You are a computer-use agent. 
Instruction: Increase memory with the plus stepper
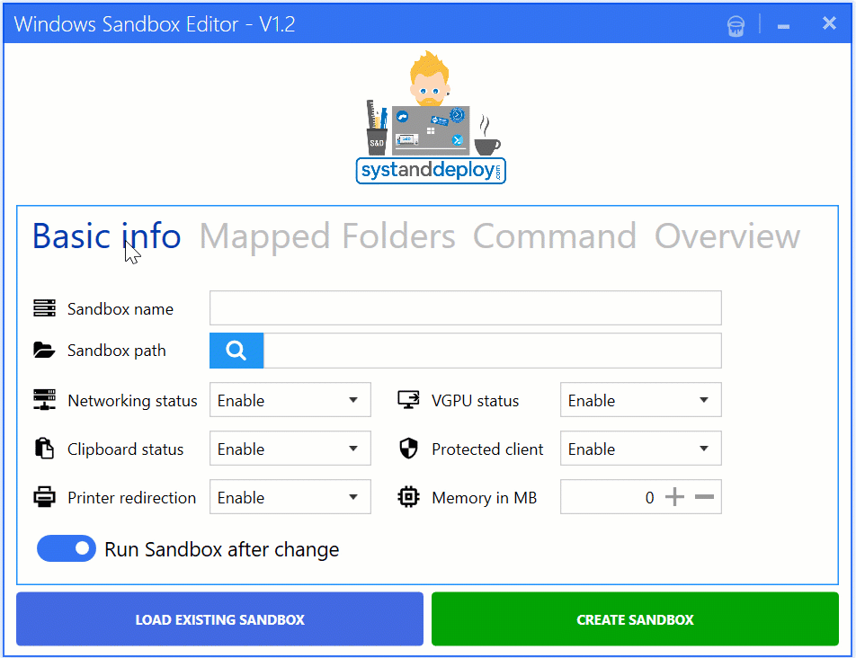pyautogui.click(x=673, y=496)
